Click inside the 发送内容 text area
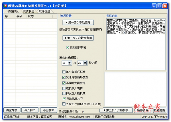This screenshot has width=171, height=122. pos(136,44)
